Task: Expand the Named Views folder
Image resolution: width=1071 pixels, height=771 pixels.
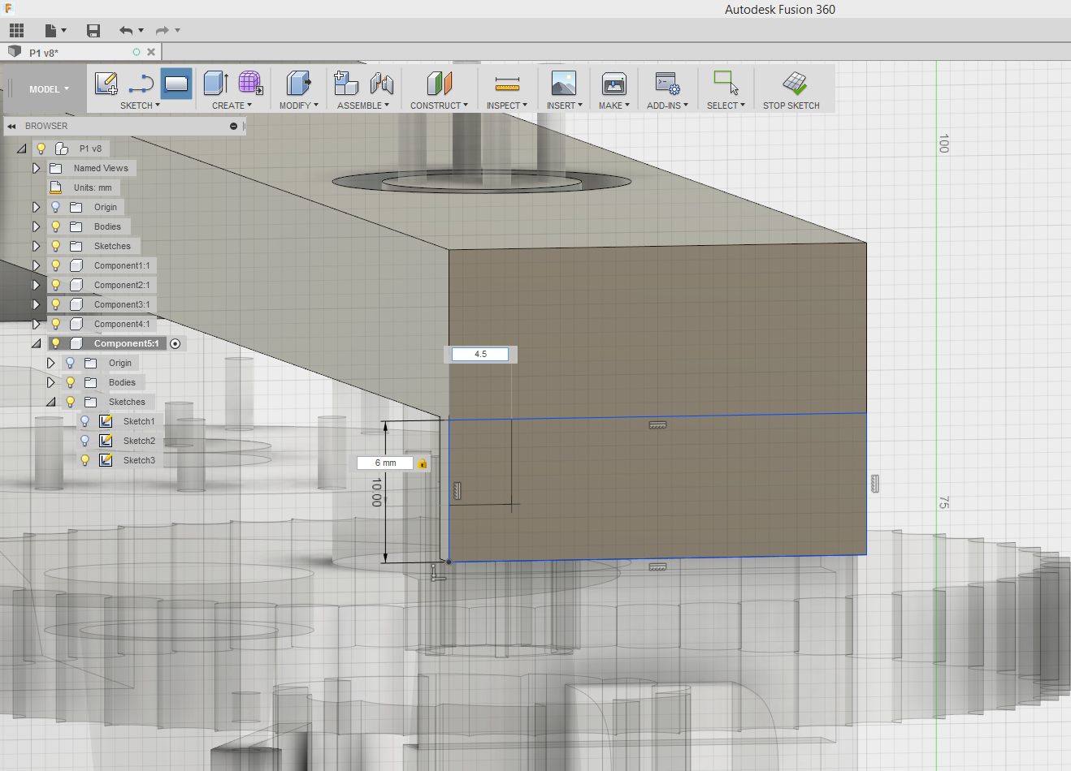Action: 36,168
